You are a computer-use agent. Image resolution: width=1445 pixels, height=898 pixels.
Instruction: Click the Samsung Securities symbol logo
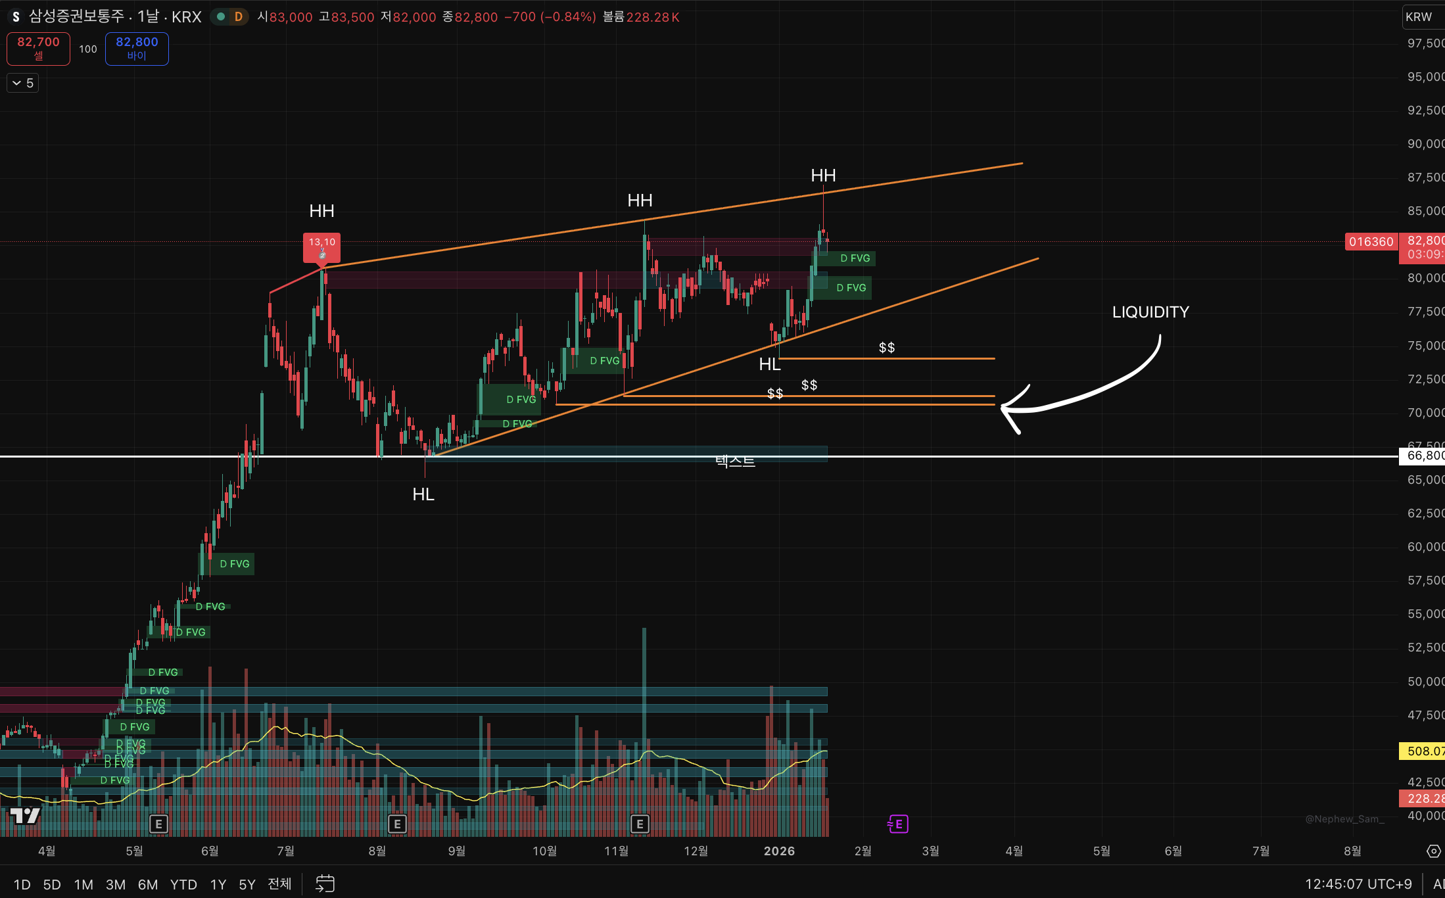(x=16, y=17)
